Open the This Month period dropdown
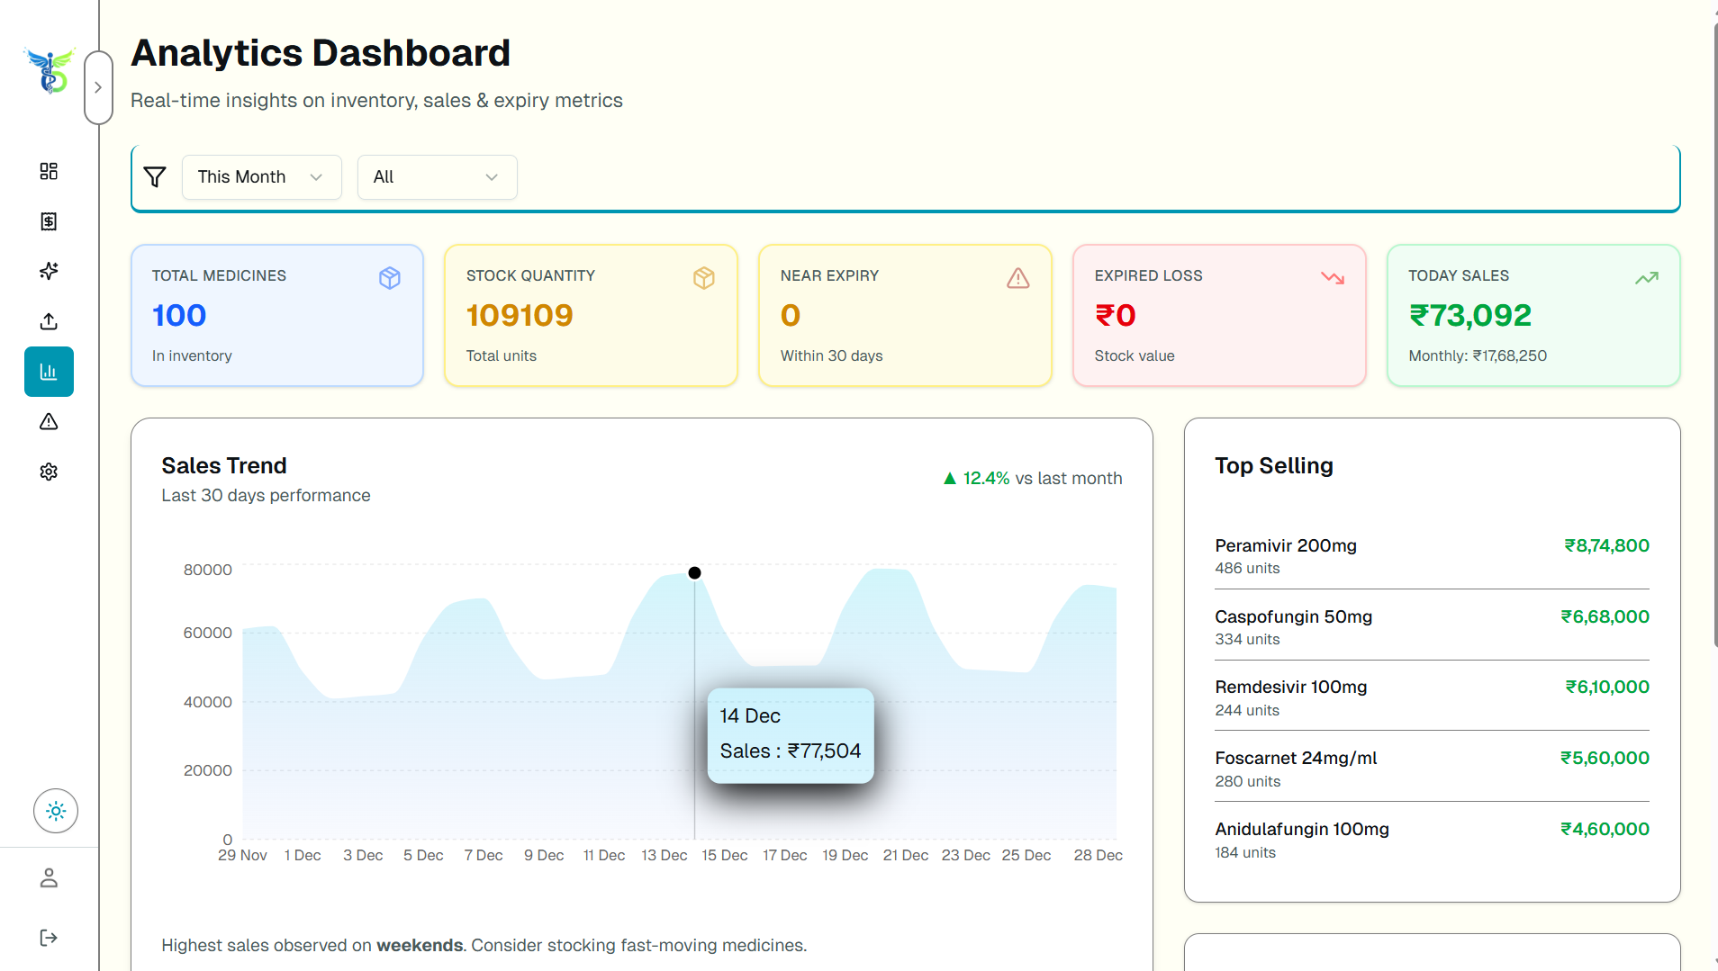Viewport: 1718px width, 971px height. coord(261,177)
